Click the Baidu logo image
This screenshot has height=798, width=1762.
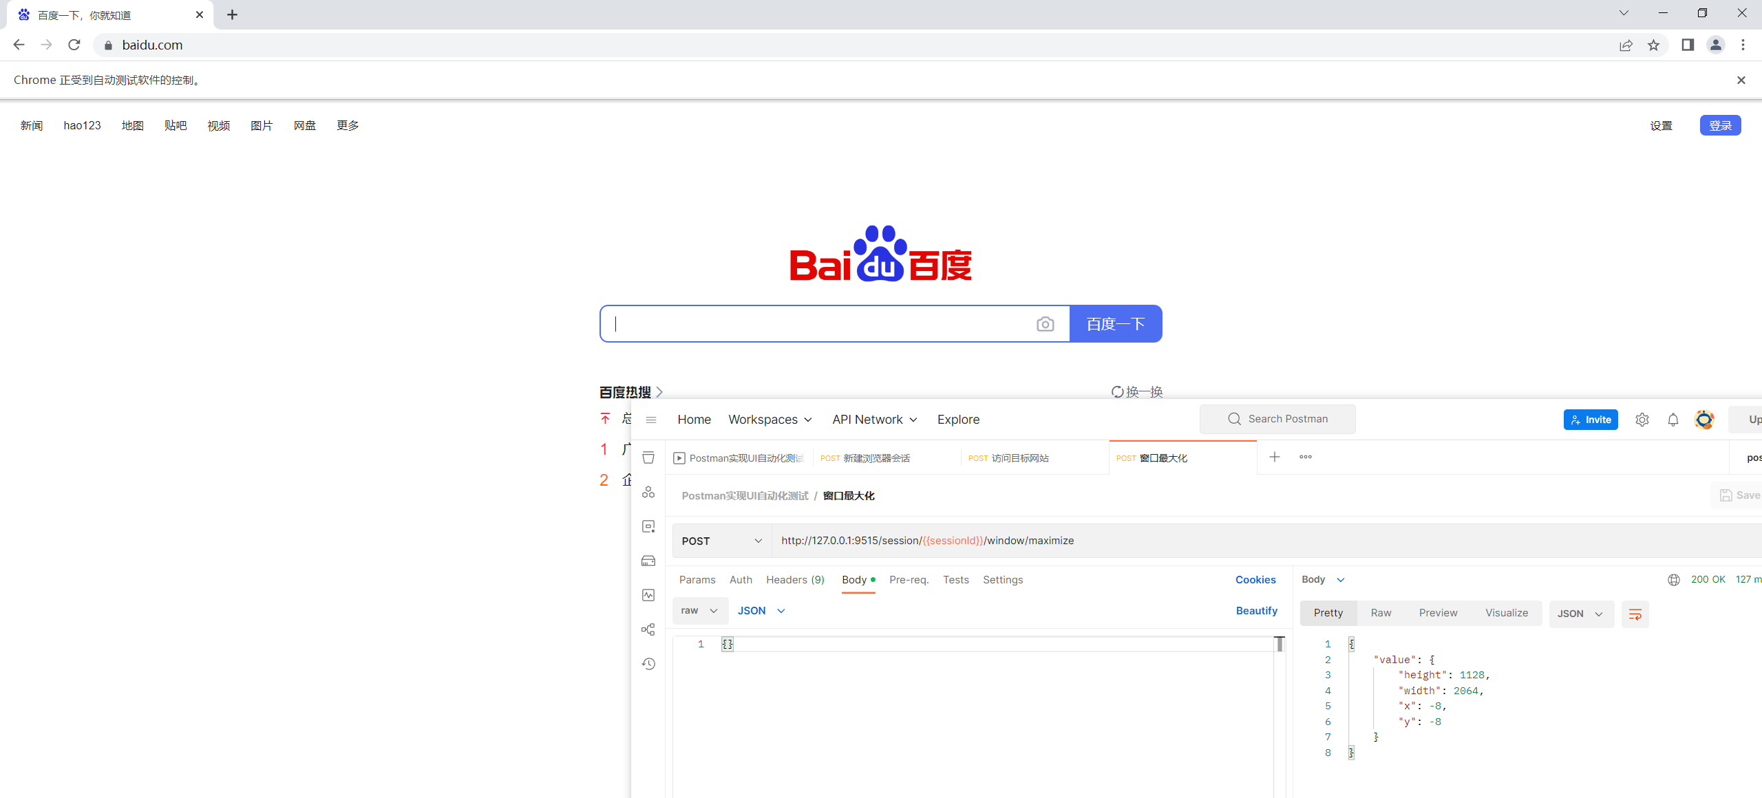click(x=881, y=254)
